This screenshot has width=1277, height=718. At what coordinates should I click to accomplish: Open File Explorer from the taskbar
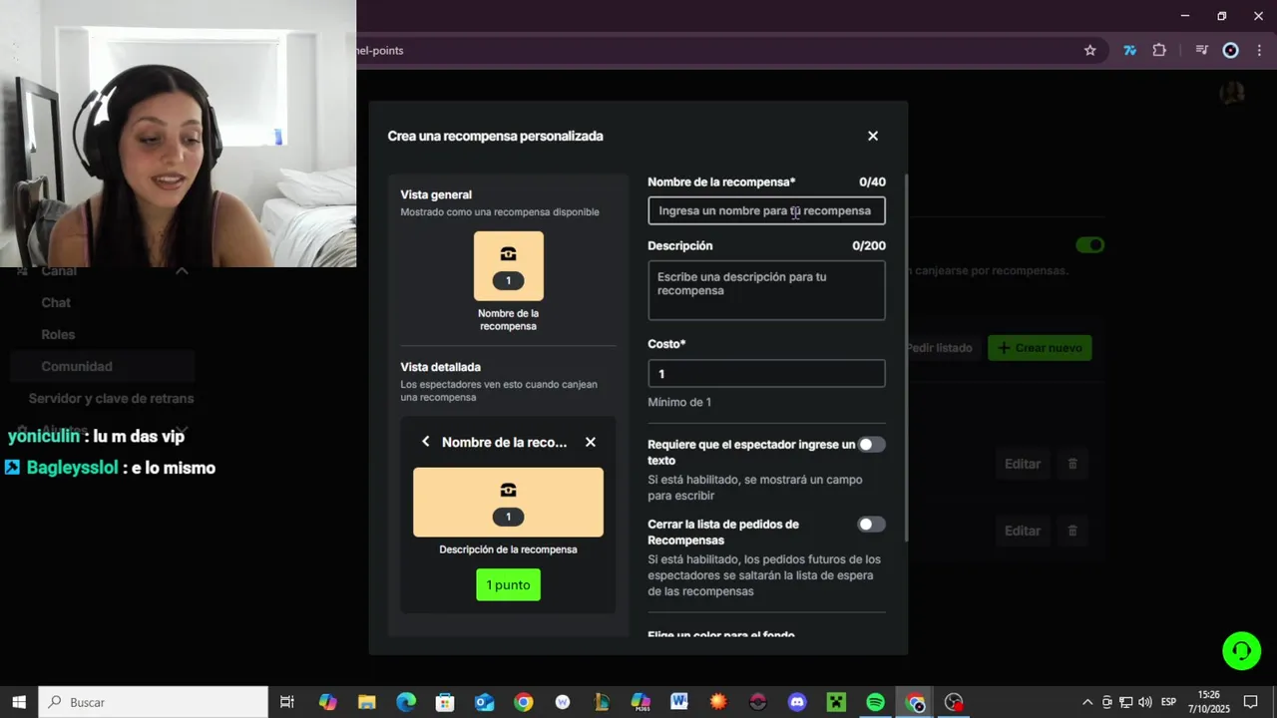366,702
